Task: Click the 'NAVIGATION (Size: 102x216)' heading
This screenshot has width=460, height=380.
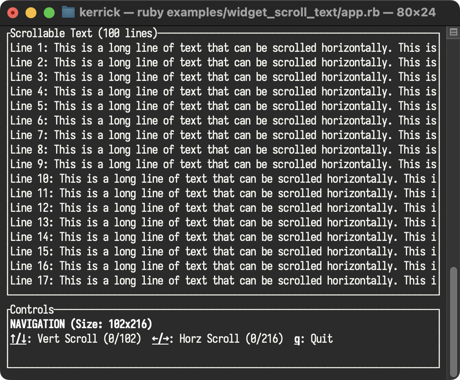Action: [81, 324]
